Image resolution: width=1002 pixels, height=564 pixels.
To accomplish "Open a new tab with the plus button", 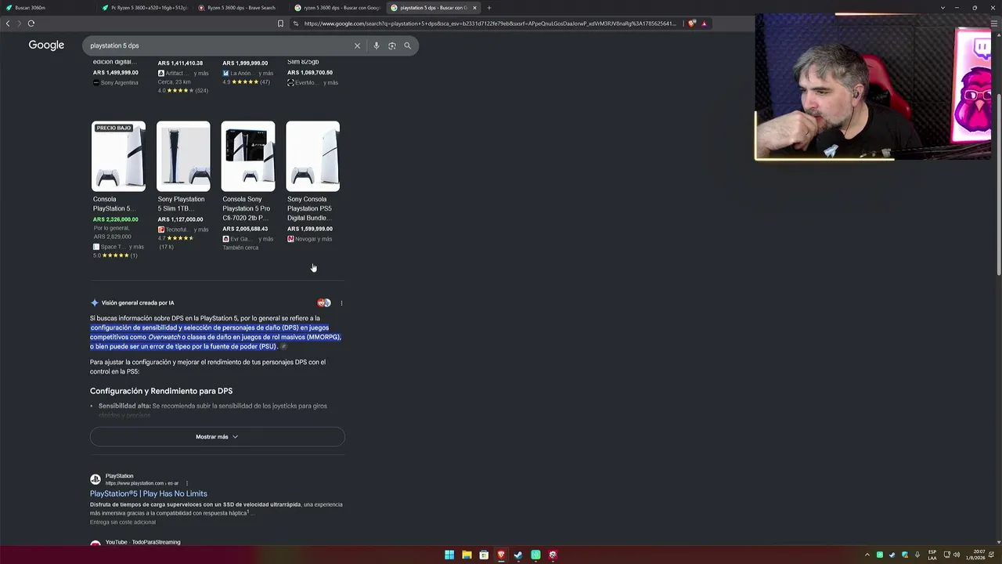I will (x=489, y=8).
